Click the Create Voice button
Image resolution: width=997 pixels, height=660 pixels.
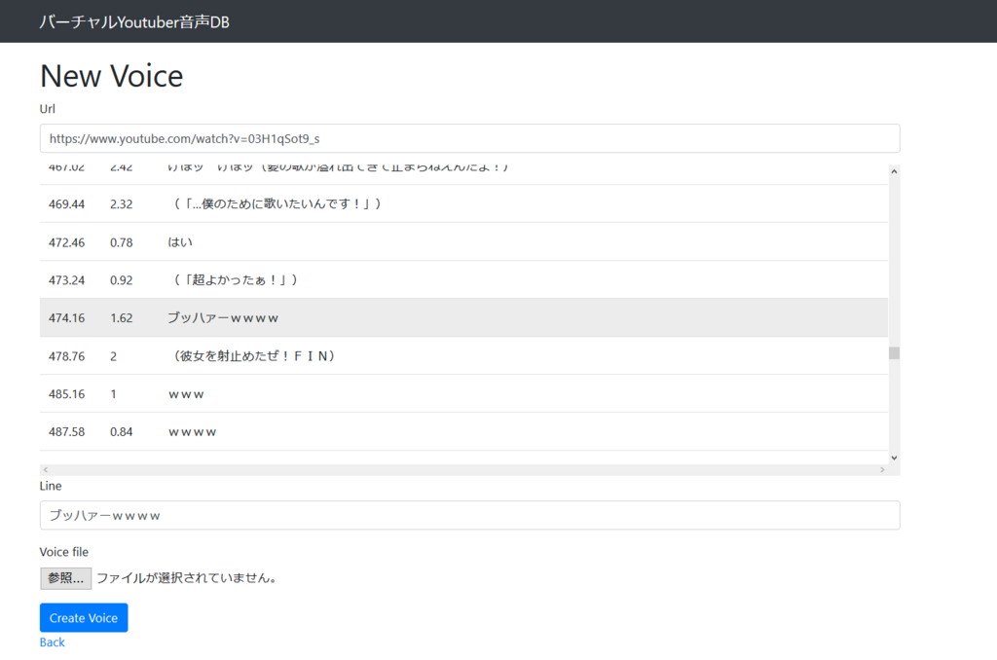click(x=84, y=617)
